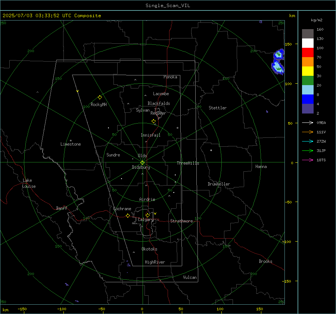336x314 pixels.
Task: Click the lower light-blue storm cell at northeast edge
Action: pyautogui.click(x=278, y=67)
